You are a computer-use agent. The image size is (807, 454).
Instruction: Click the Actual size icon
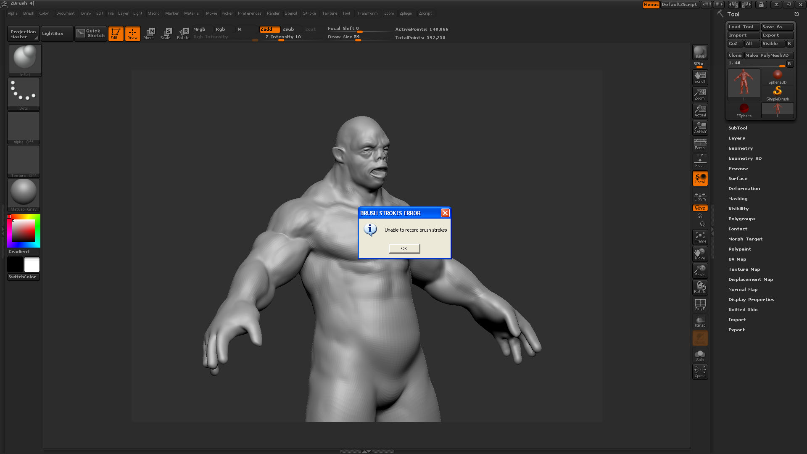tap(700, 111)
